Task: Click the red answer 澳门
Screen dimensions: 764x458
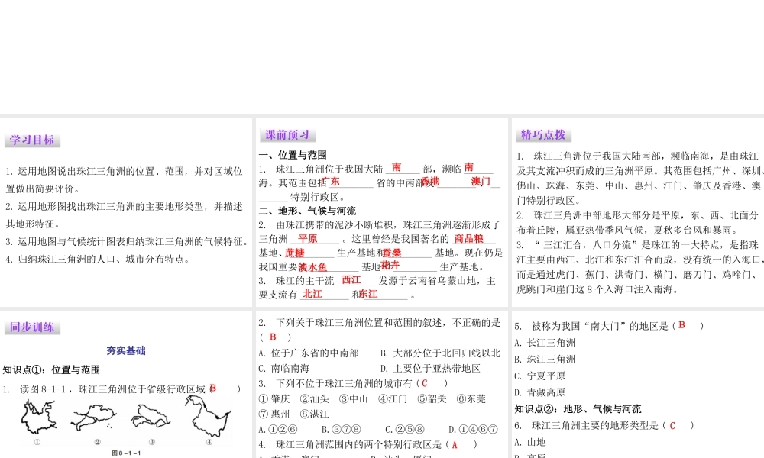Action: (481, 182)
